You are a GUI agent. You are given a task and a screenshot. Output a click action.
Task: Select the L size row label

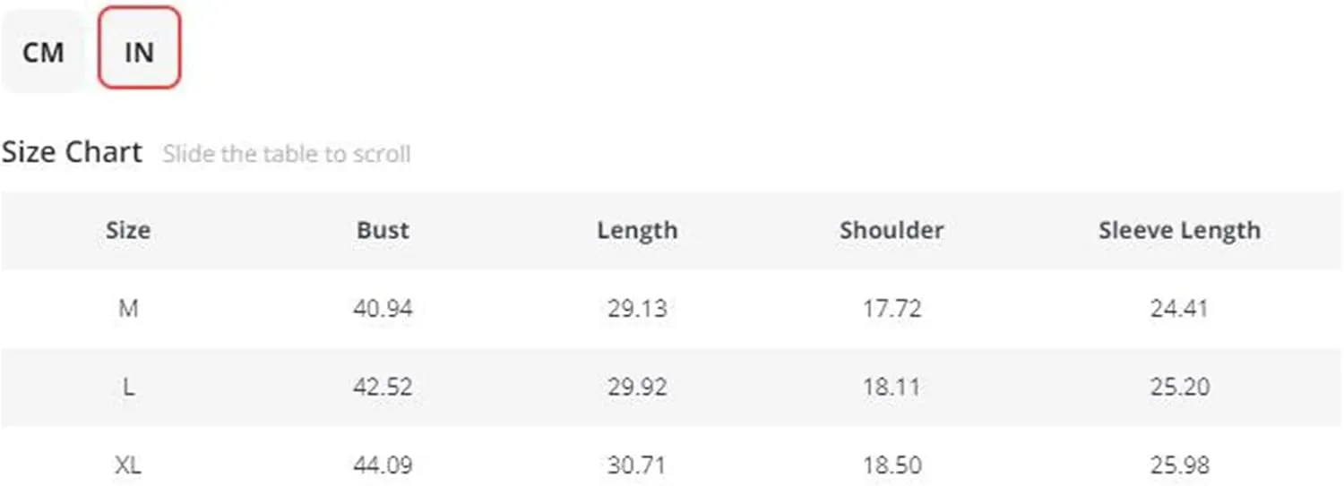(128, 388)
